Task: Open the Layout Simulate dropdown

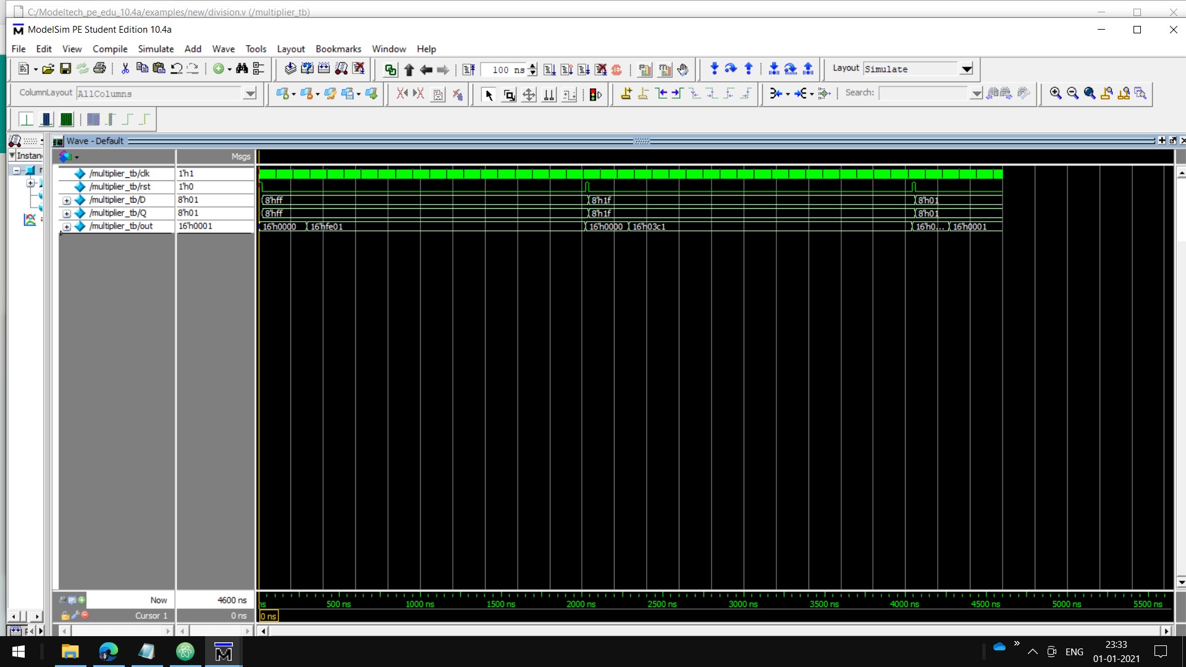Action: pyautogui.click(x=967, y=69)
